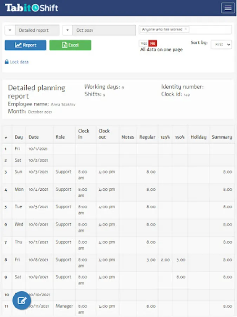Click the 2.00 value under 125%
The image size is (237, 317).
pyautogui.click(x=165, y=260)
